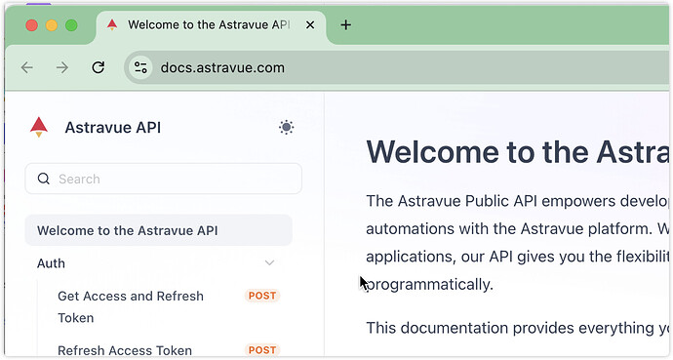
Task: Click POST badge beside Get Access Token
Action: point(262,296)
